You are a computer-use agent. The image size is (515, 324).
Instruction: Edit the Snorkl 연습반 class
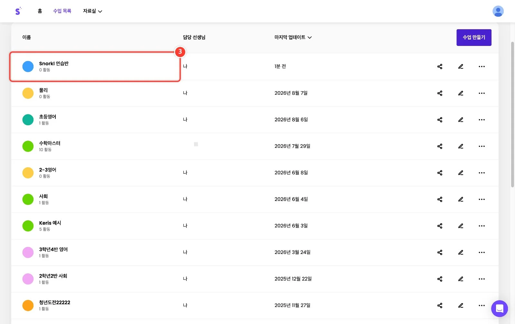(x=461, y=66)
